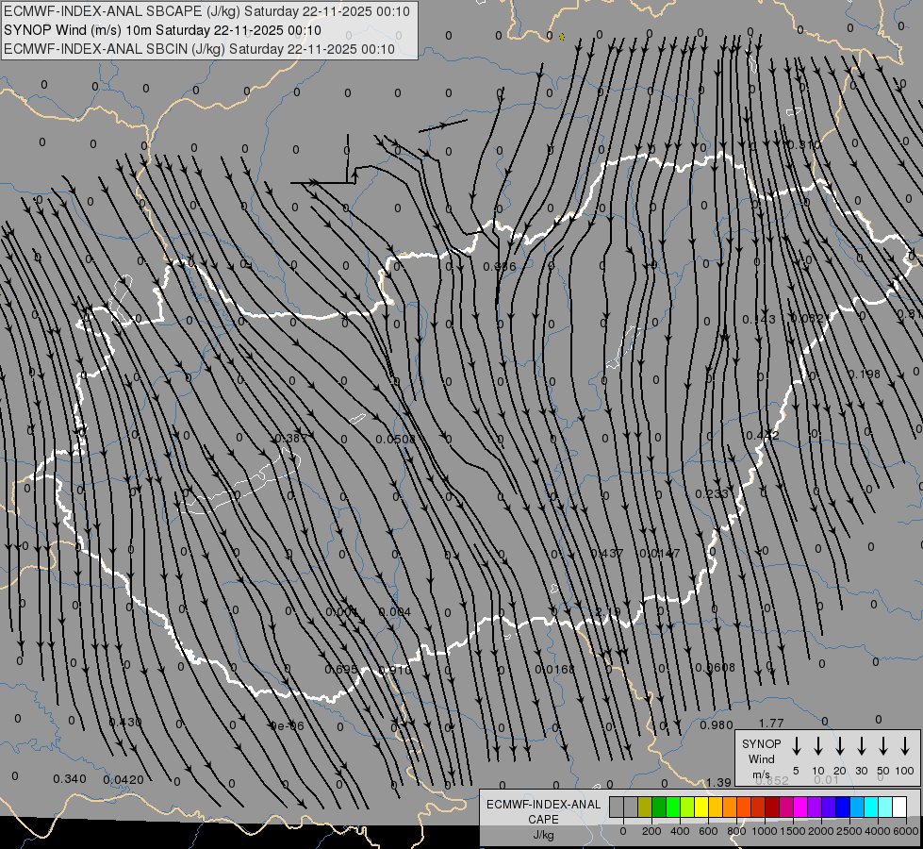Screen dimensions: 923x849
Task: Click the wind legend arrow above 50
Action: [883, 746]
